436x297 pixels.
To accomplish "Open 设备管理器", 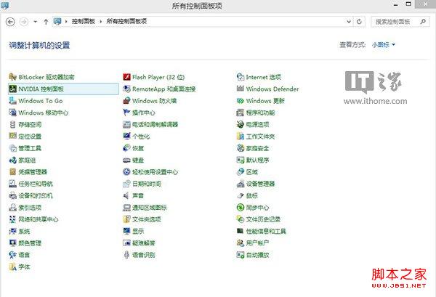I will tap(256, 184).
